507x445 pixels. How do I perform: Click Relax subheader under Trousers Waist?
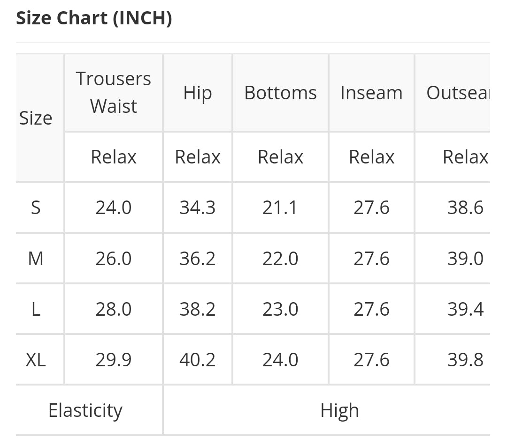pos(114,157)
